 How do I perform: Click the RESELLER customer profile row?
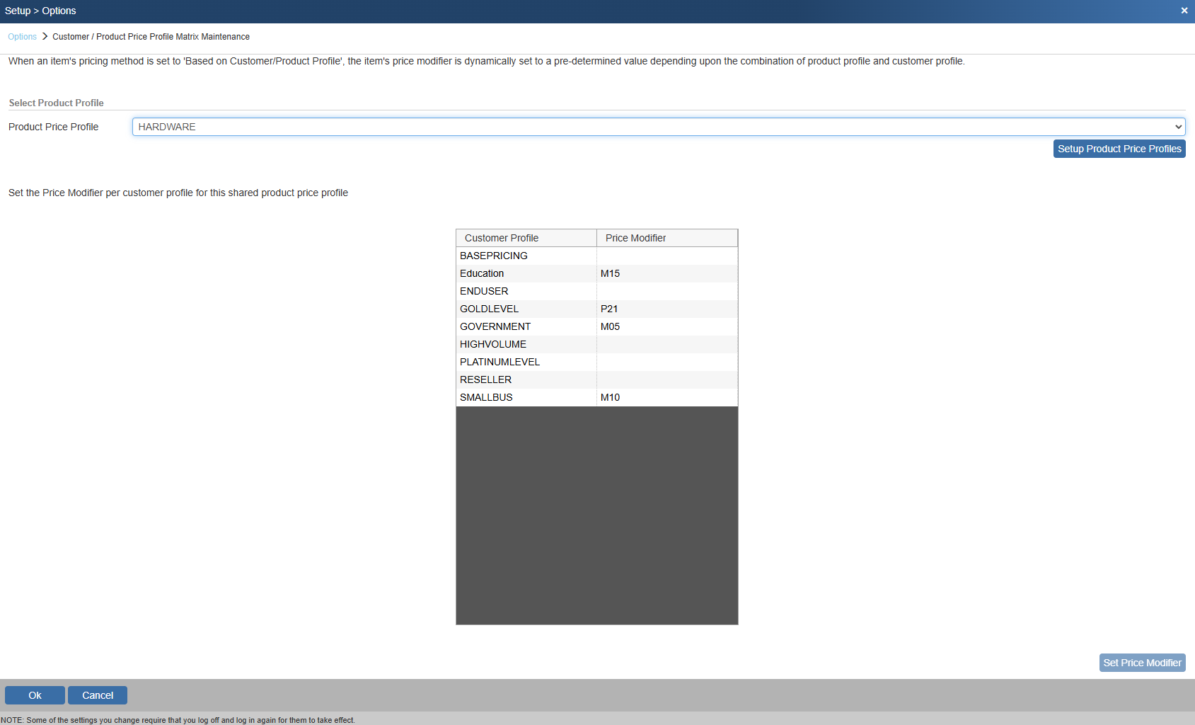(485, 379)
